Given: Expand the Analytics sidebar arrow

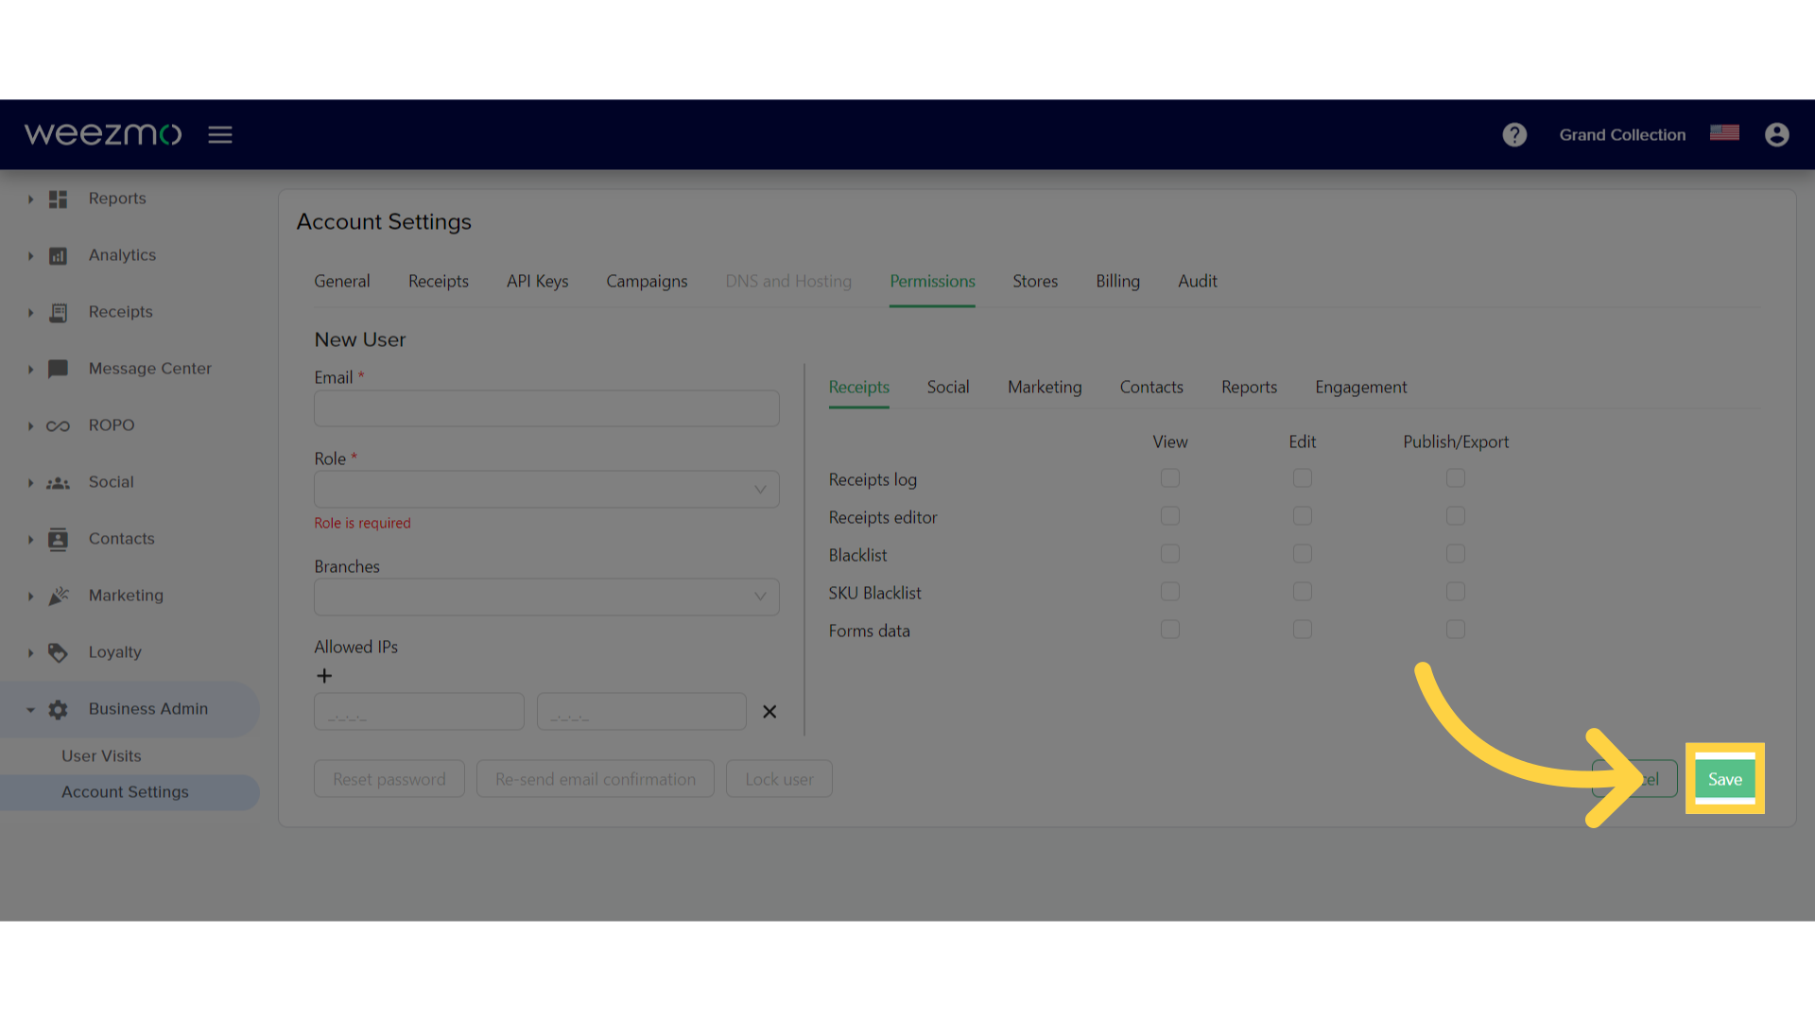Looking at the screenshot, I should (x=30, y=256).
